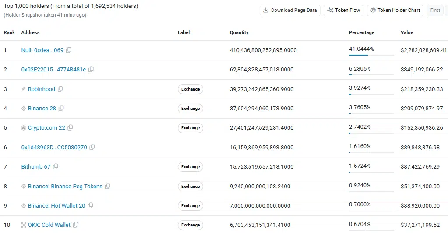This screenshot has width=448, height=233.
Task: Open the Null: 0xdea...069 address
Action: click(x=42, y=50)
